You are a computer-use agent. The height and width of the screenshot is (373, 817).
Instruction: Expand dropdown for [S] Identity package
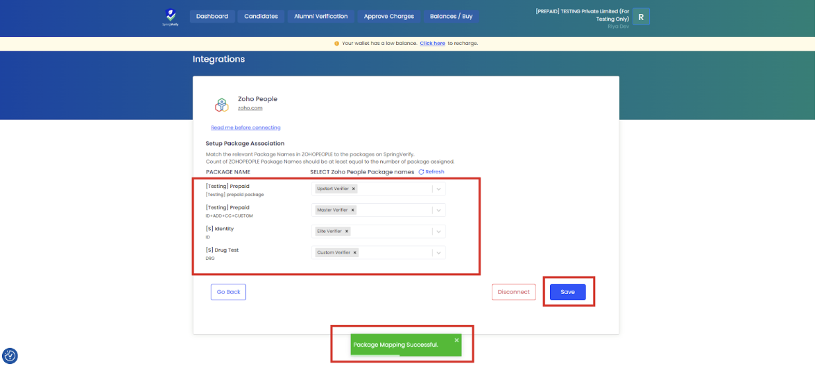438,232
